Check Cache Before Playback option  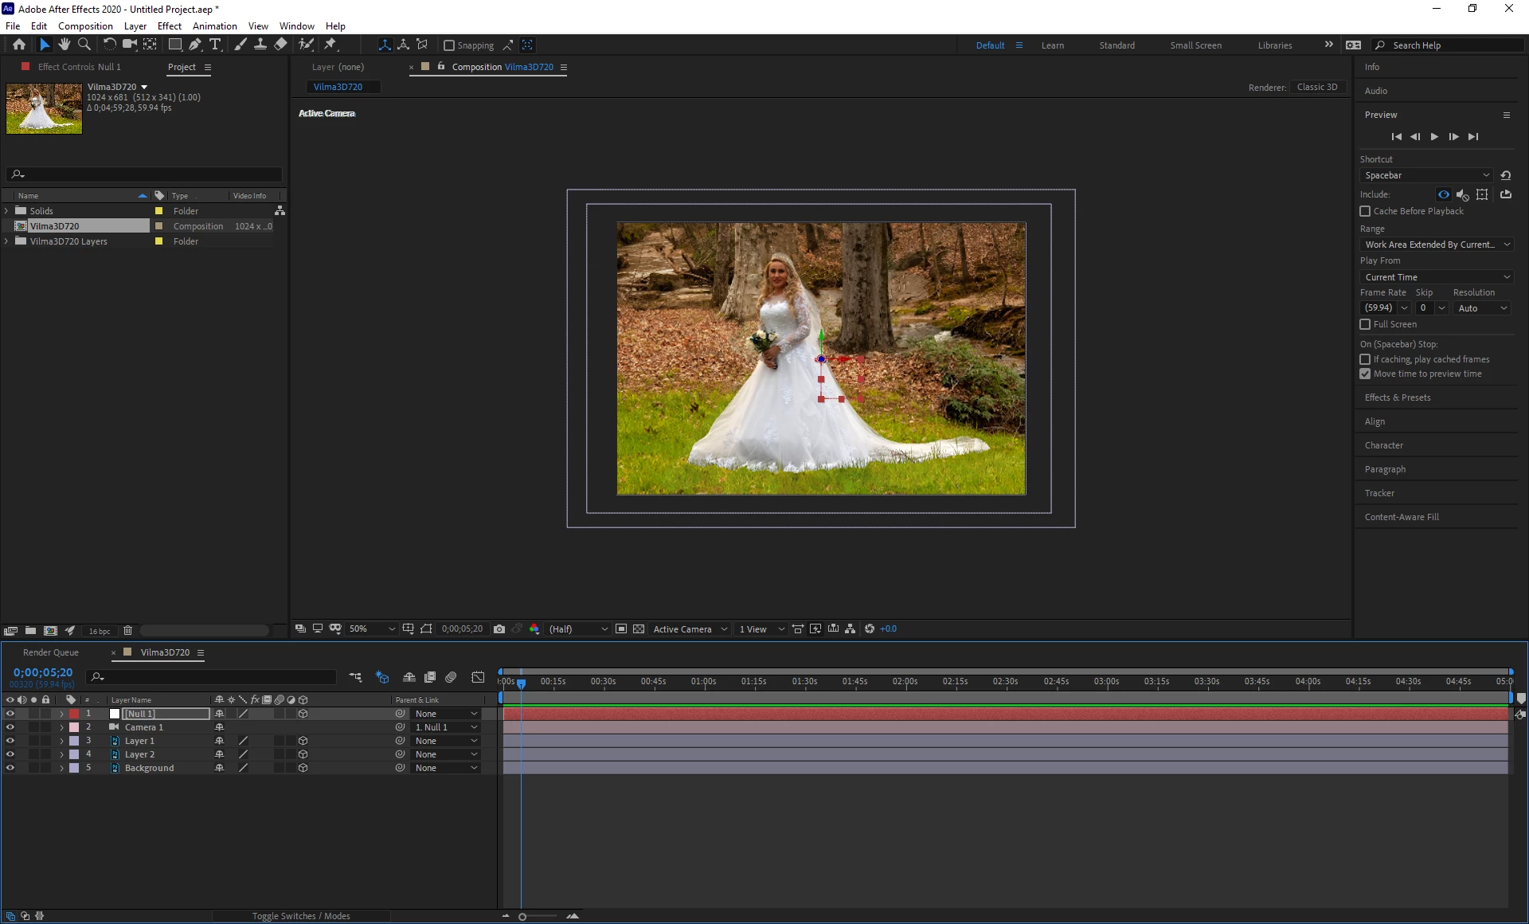tap(1365, 211)
